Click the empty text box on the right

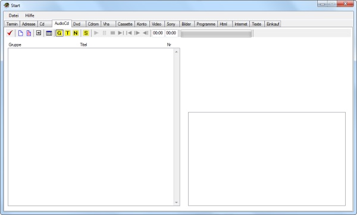[x=267, y=159]
